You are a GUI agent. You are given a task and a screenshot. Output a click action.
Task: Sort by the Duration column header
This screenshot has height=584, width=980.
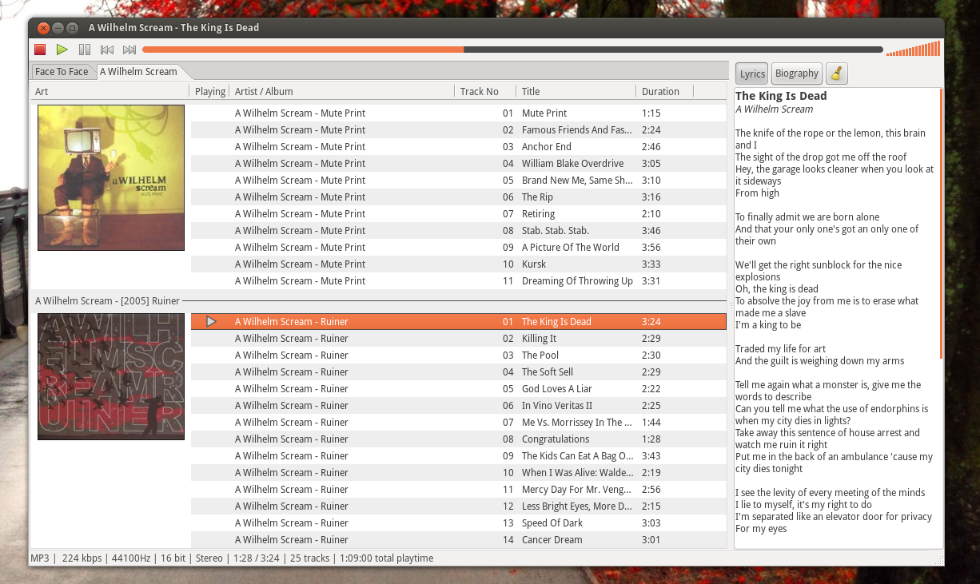point(664,91)
